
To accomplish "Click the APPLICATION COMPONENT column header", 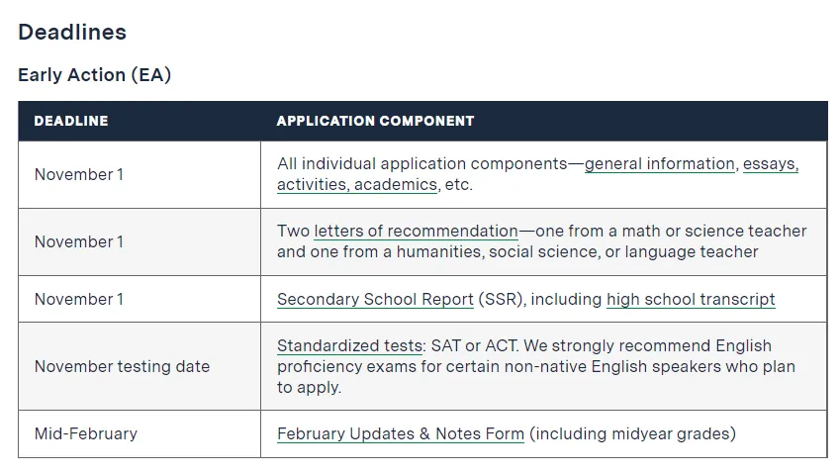I will [376, 121].
